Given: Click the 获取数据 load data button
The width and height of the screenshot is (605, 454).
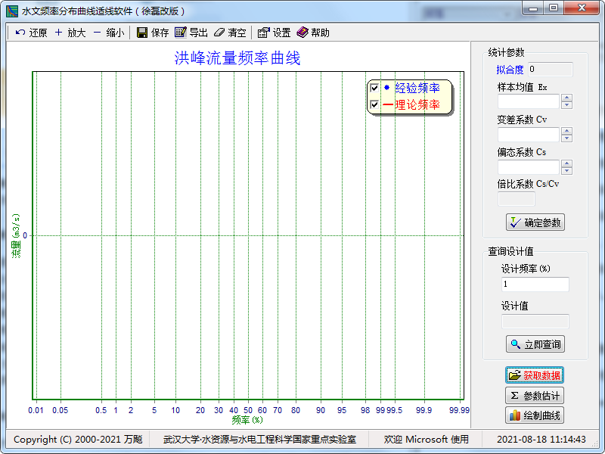Looking at the screenshot, I should pos(535,375).
